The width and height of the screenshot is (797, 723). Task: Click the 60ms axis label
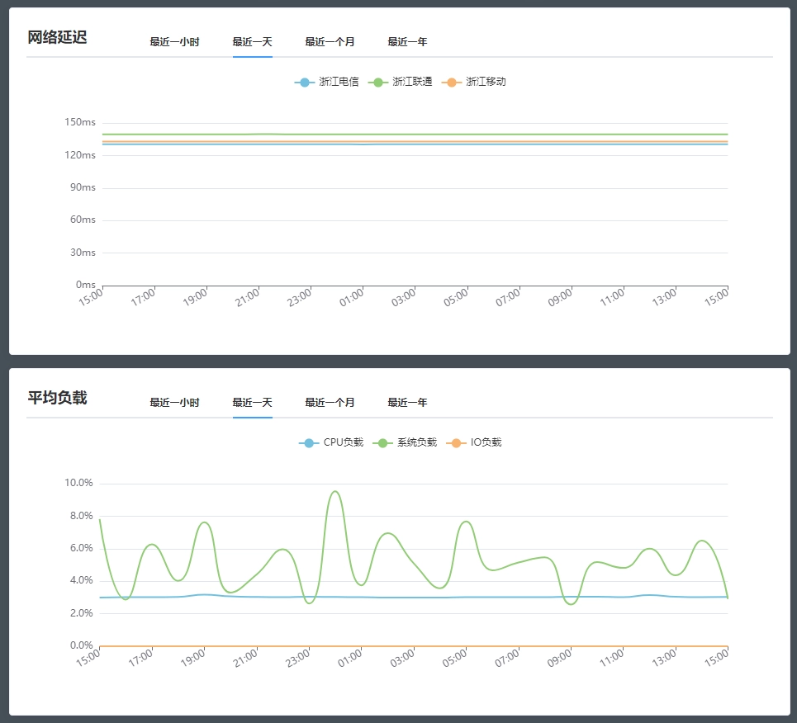pos(83,220)
